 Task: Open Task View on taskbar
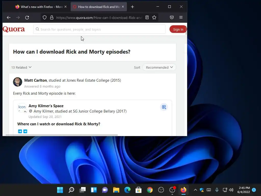pyautogui.click(x=83, y=190)
